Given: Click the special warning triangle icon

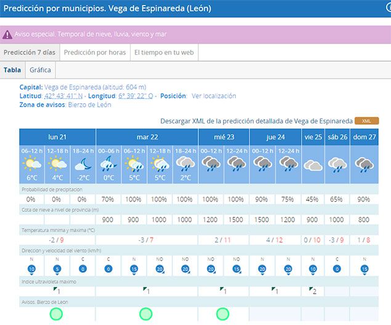Looking at the screenshot, I should [x=7, y=34].
